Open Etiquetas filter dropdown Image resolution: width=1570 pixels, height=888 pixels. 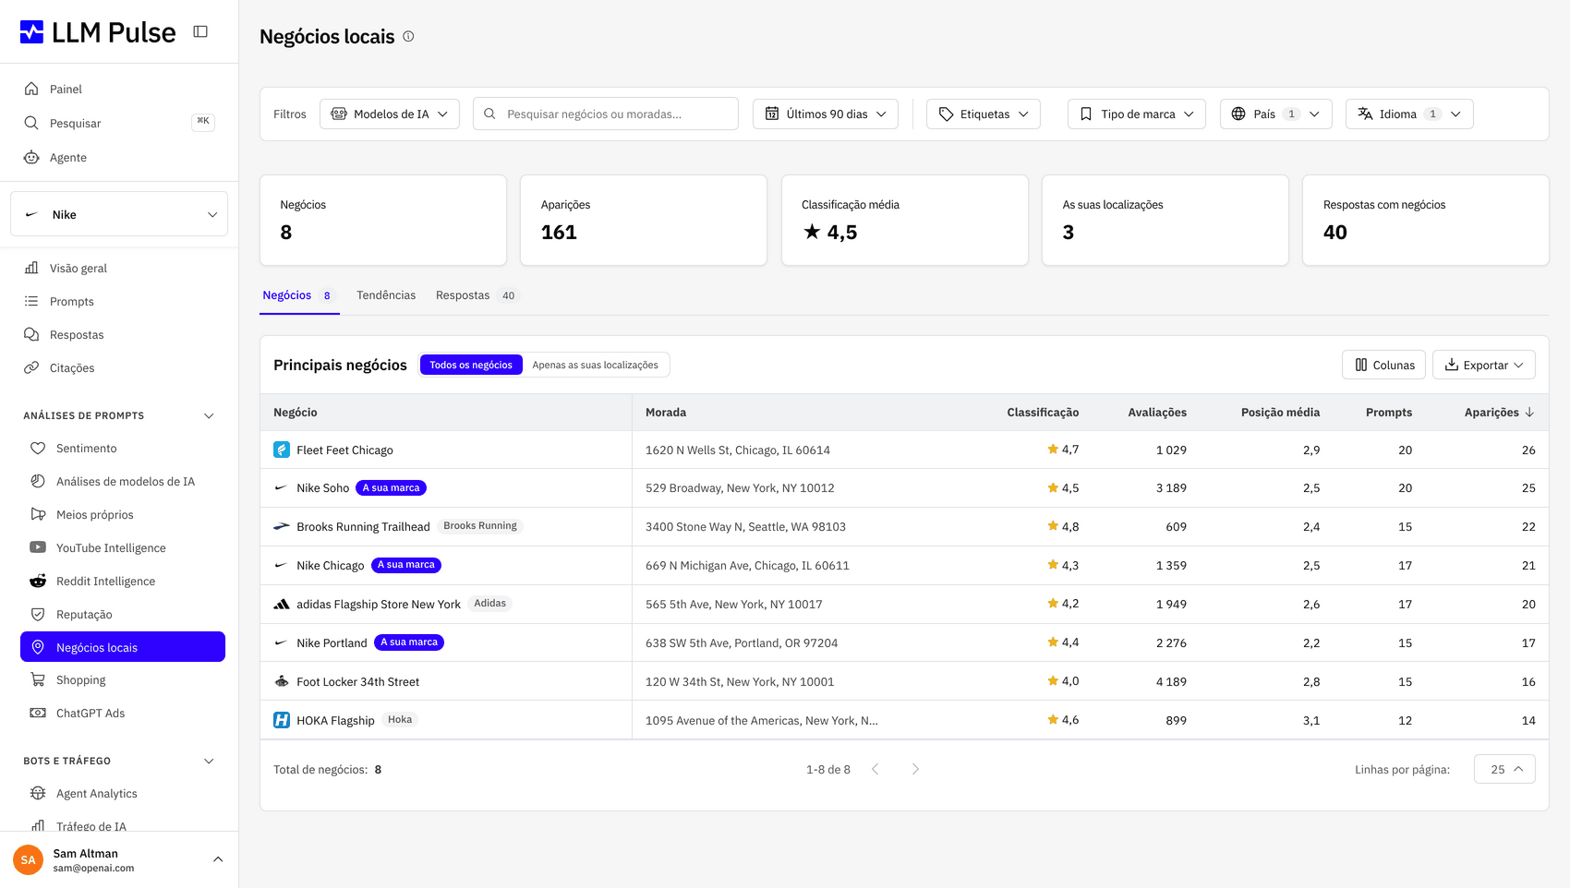click(x=984, y=114)
